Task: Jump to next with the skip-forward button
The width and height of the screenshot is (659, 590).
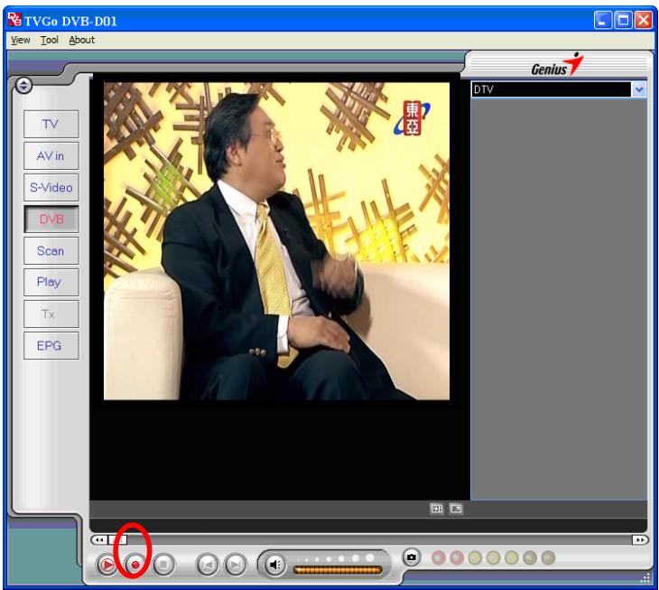Action: (x=236, y=565)
